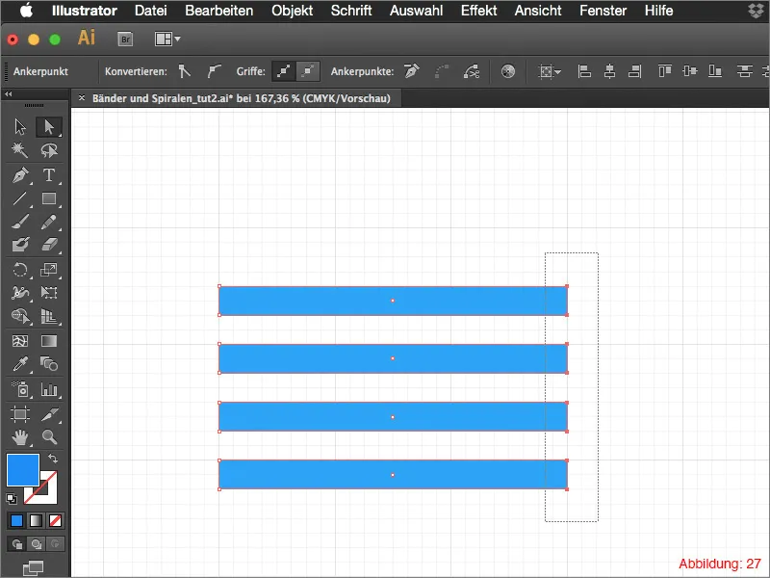The width and height of the screenshot is (770, 578).
Task: Select the Pen tool
Action: click(20, 175)
